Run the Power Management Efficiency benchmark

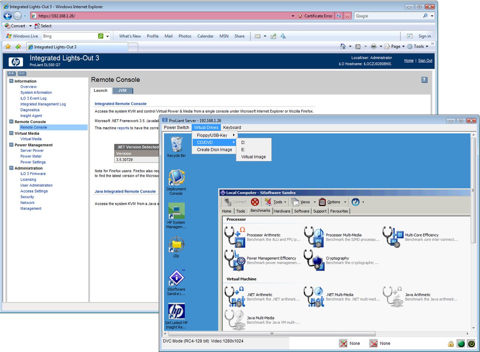[262, 260]
